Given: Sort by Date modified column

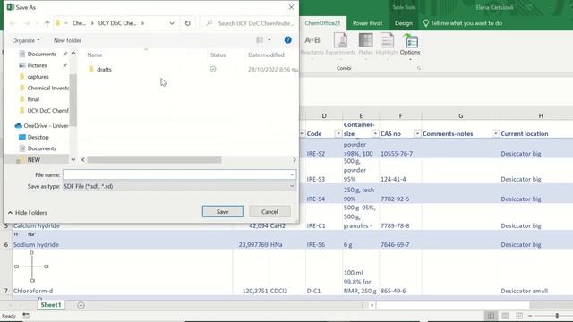Looking at the screenshot, I should 266,55.
